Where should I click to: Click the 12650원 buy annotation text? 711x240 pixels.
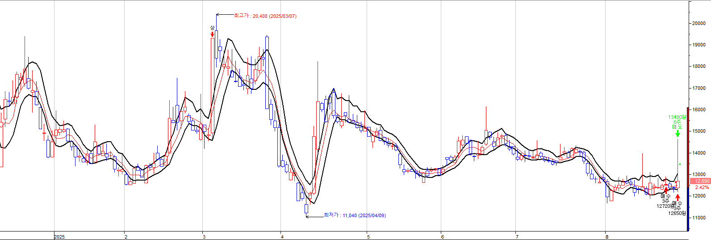[677, 213]
